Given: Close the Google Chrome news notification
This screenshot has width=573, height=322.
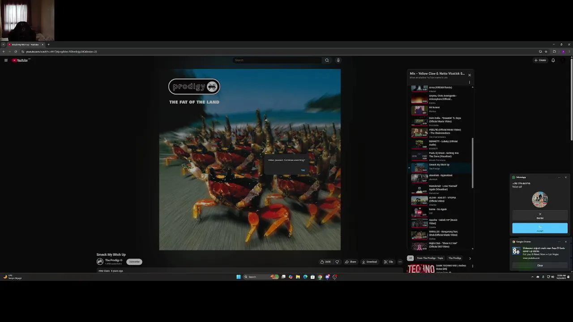Looking at the screenshot, I should 565,241.
